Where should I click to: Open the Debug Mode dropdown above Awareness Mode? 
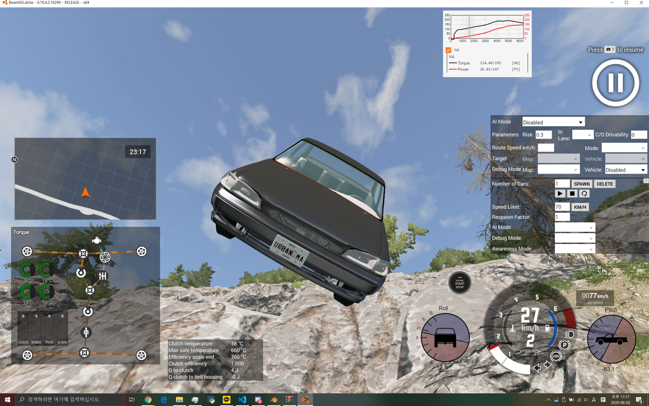click(575, 238)
